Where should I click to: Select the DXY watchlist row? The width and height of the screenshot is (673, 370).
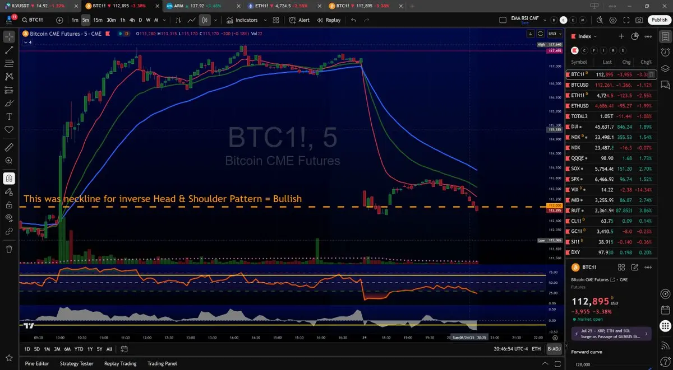[611, 252]
